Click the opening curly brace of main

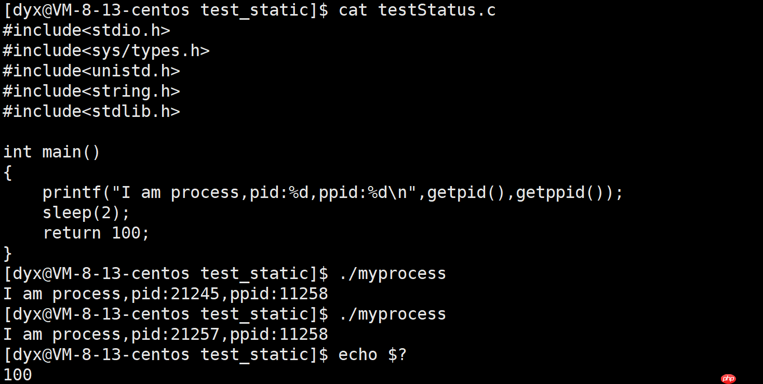(7, 173)
